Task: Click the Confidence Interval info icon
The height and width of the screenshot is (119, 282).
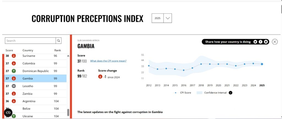Action: point(231,93)
